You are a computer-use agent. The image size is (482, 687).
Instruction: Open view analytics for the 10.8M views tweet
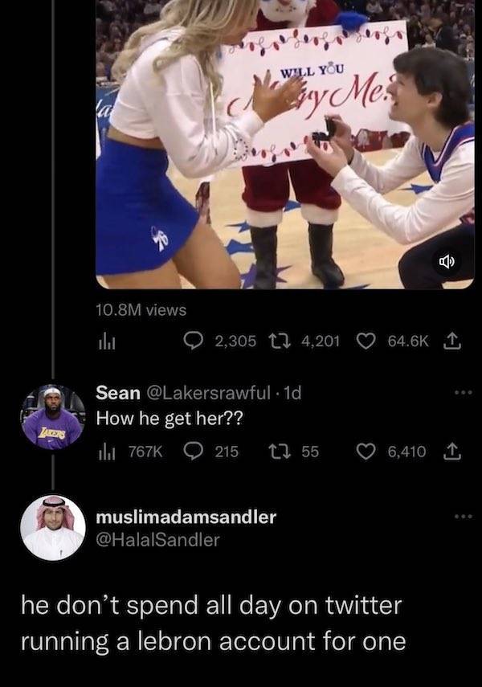(105, 341)
